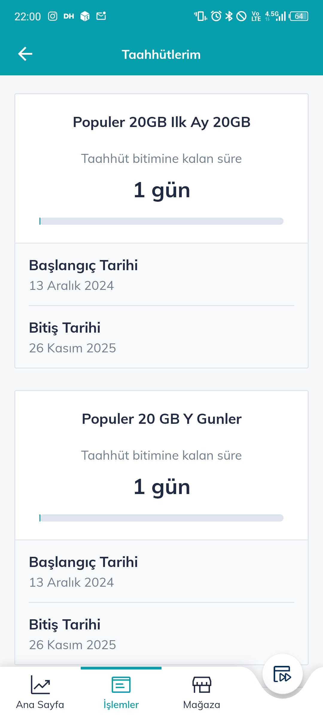Select the İşlemler tab label
The width and height of the screenshot is (323, 717).
coord(121,704)
